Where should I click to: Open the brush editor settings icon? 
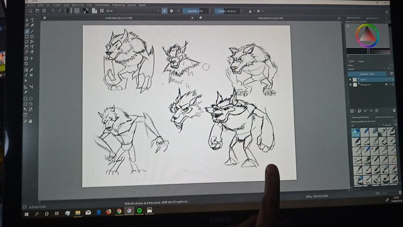(94, 11)
